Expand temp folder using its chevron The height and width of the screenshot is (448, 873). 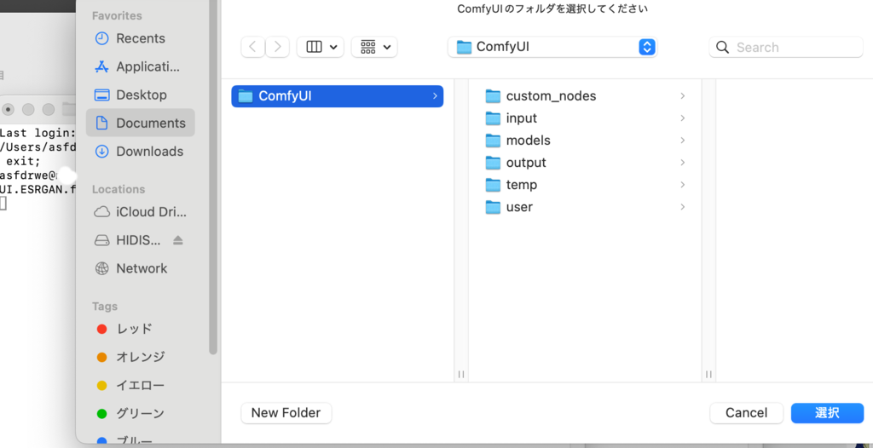point(682,185)
